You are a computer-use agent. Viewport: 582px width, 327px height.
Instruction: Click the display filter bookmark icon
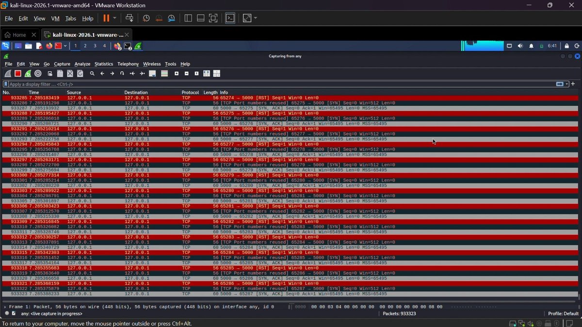(x=6, y=84)
